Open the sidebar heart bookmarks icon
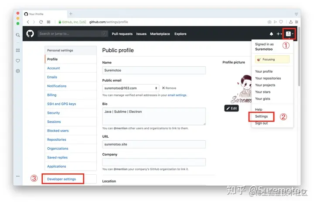Image resolution: width=314 pixels, height=203 pixels. pos(18,61)
